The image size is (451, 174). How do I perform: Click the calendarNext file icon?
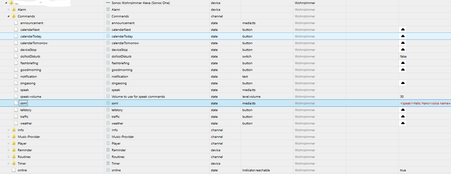pos(16,29)
